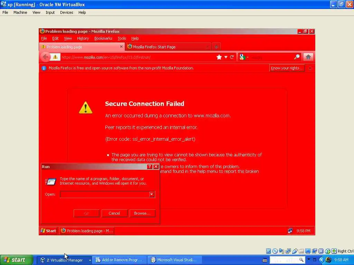This screenshot has height=265, width=354.
Task: Click host taskbar desktop search field
Action: pyautogui.click(x=287, y=260)
